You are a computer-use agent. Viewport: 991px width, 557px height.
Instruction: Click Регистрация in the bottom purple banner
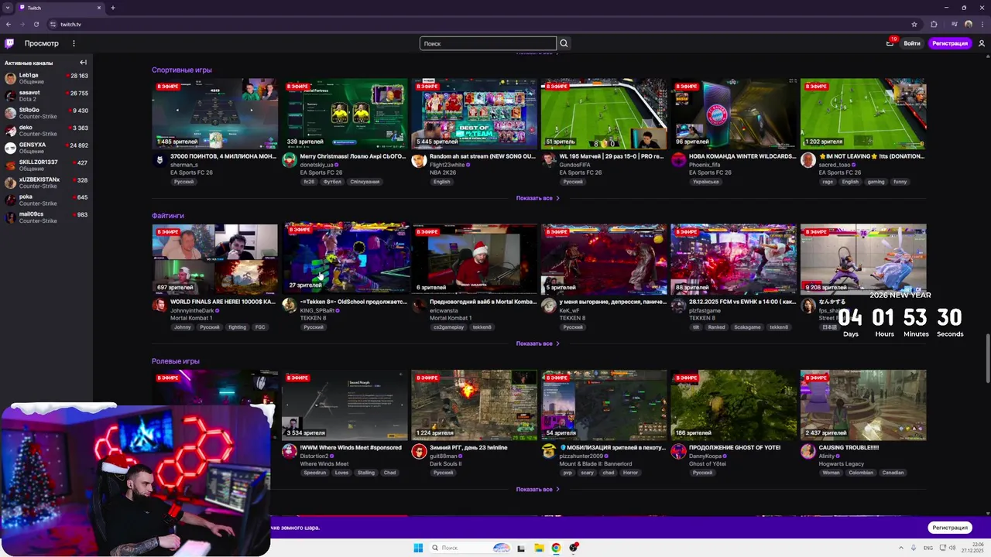950,528
